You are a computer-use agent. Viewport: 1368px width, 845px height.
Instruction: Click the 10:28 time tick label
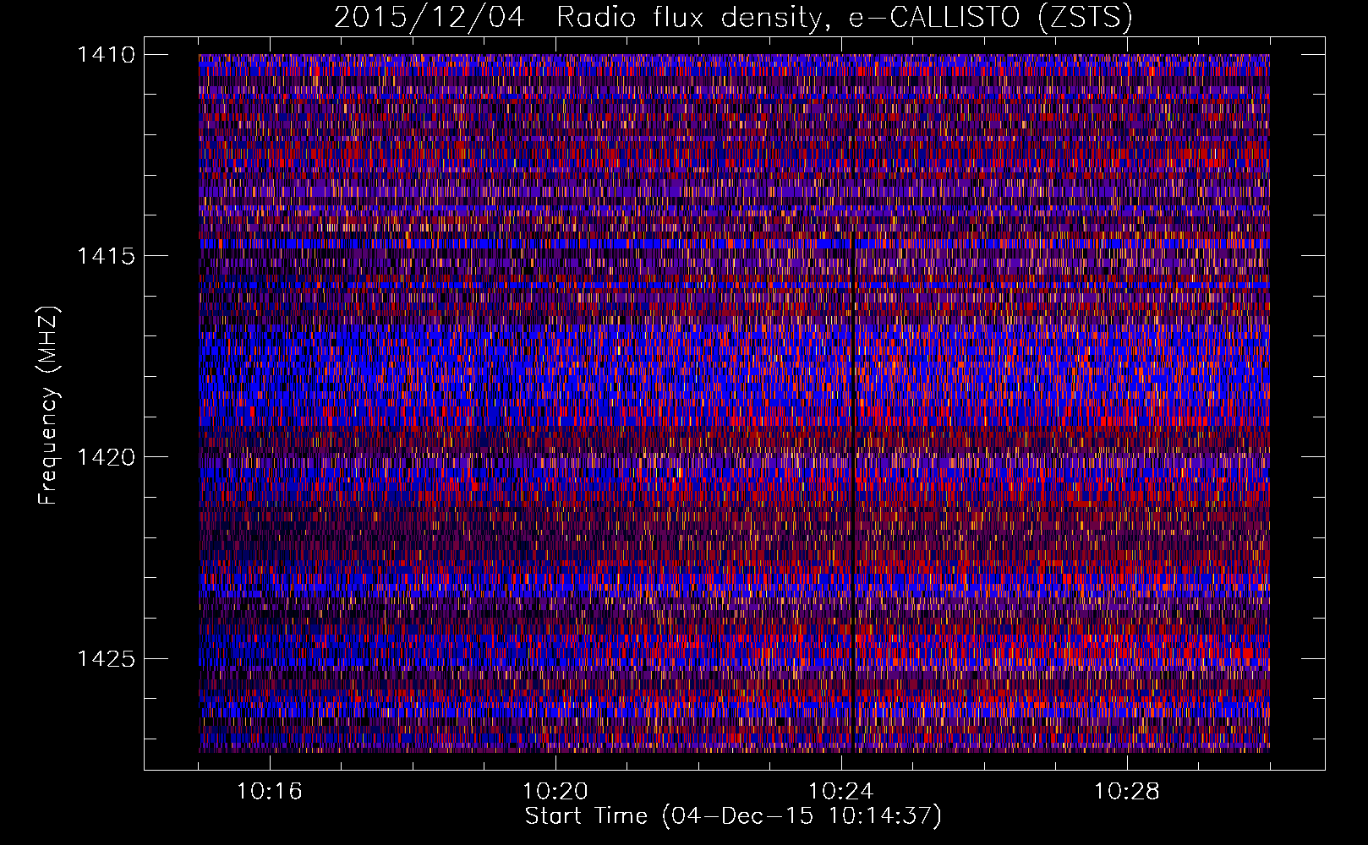click(x=1127, y=792)
